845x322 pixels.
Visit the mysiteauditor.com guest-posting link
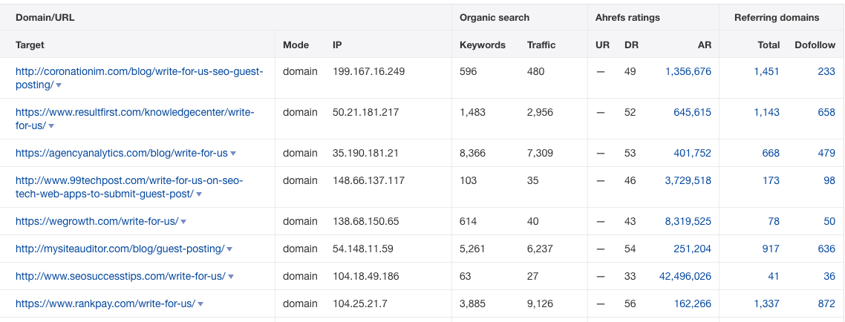click(x=120, y=249)
